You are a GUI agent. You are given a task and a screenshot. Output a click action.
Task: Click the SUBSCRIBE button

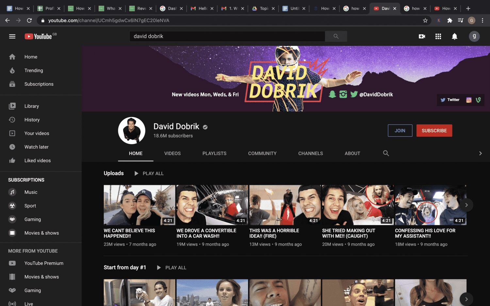(x=434, y=130)
